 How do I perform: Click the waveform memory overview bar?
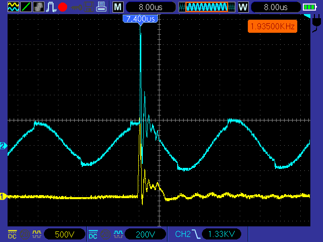pyautogui.click(x=206, y=7)
